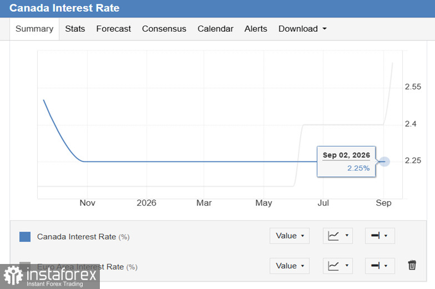Click the 2.25% value in tooltip
Viewport: 435px width, 289px height.
point(358,168)
